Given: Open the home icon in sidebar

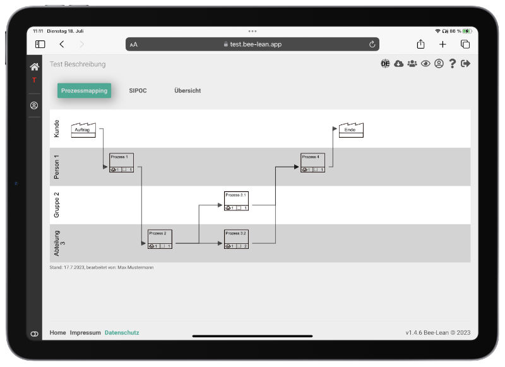Looking at the screenshot, I should (35, 67).
